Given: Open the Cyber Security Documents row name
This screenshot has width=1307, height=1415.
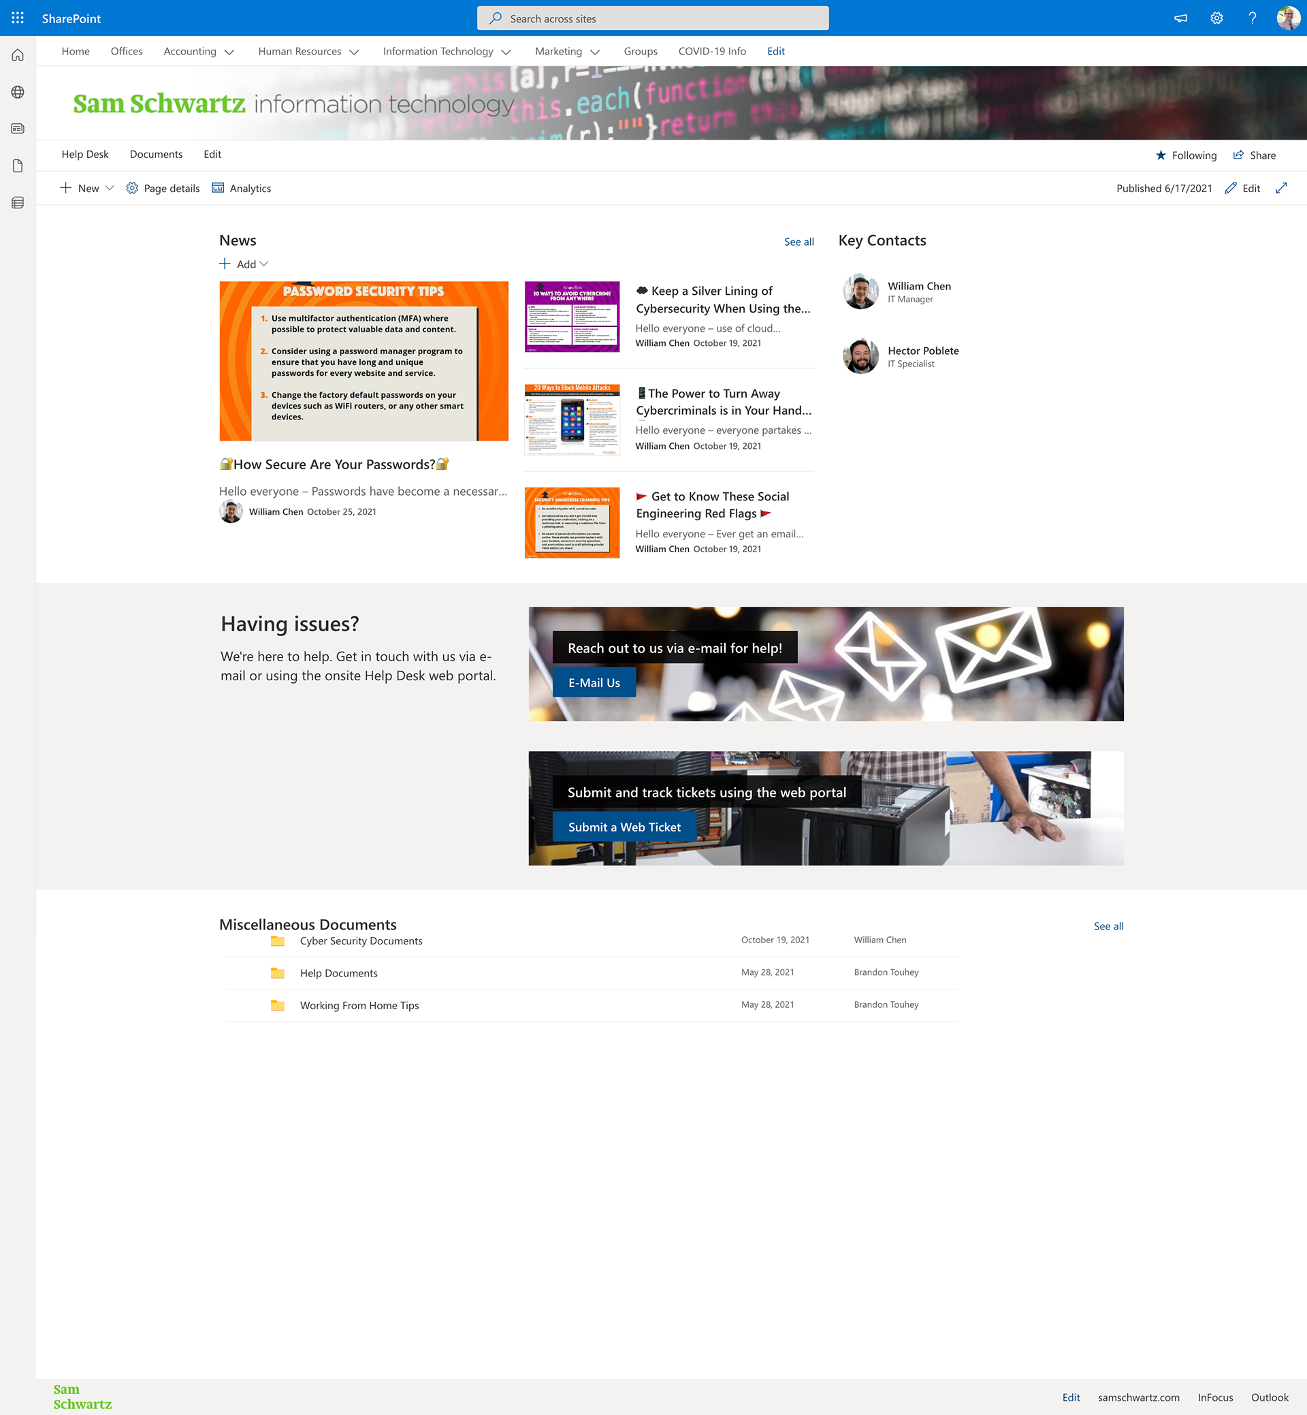Looking at the screenshot, I should (361, 941).
